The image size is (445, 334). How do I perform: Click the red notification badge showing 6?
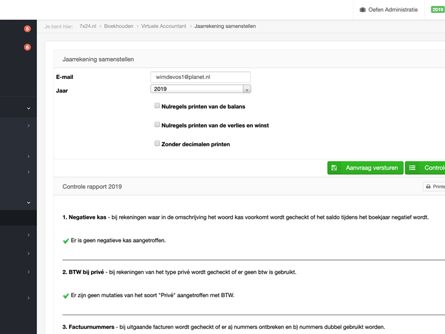[x=27, y=47]
